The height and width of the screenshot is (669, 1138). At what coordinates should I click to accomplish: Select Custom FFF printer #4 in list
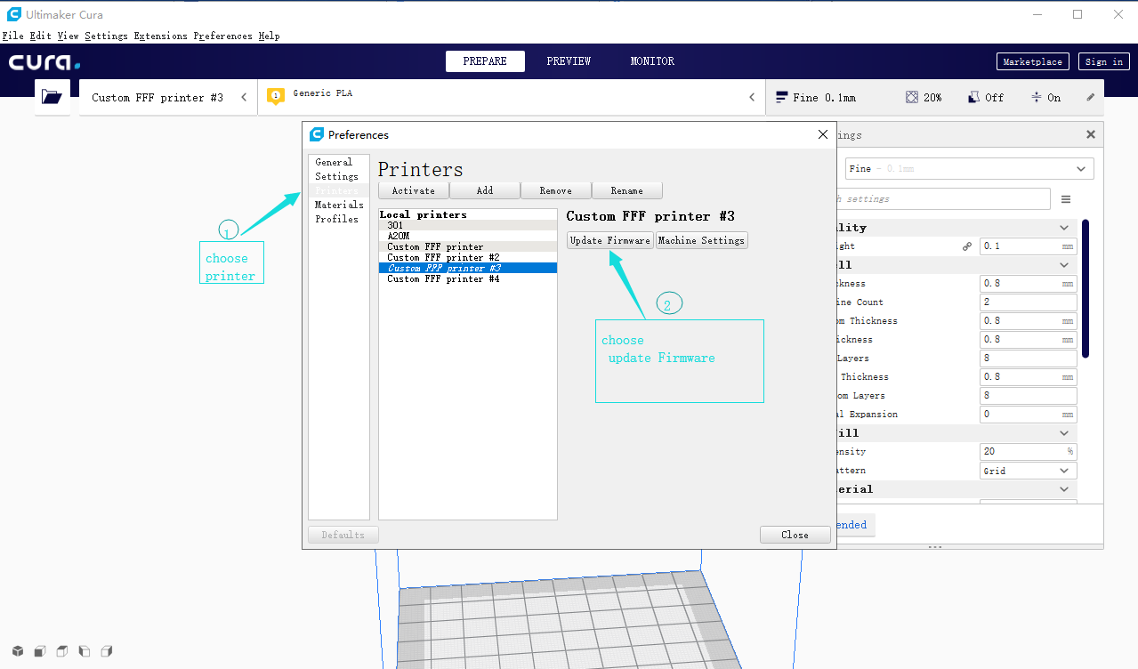tap(443, 278)
